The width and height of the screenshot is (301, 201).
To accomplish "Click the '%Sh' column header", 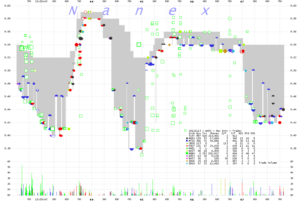I will [x=253, y=133].
